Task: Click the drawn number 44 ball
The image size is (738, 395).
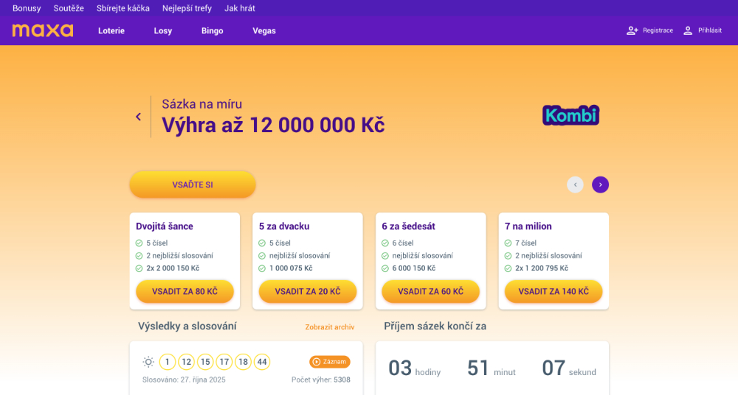Action: [262, 362]
